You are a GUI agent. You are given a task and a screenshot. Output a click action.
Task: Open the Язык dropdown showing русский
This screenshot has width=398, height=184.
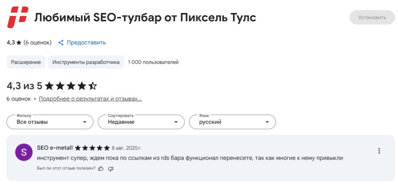coord(232,122)
